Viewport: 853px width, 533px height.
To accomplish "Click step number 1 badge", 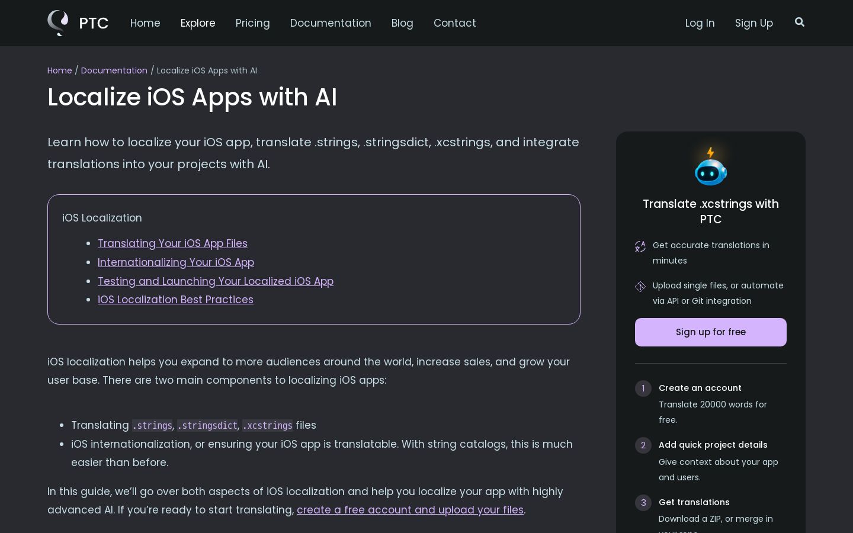I will click(643, 388).
